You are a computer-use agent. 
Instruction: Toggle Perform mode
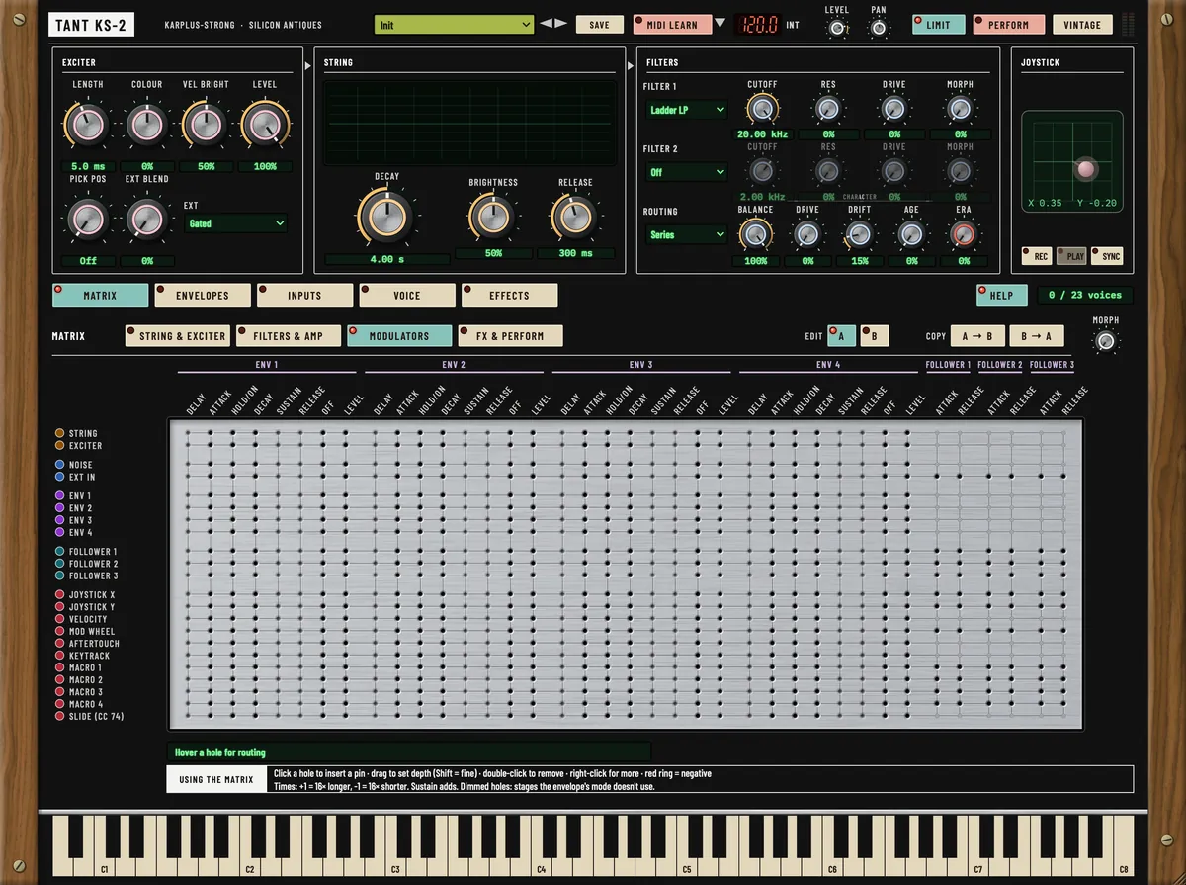pos(1008,24)
